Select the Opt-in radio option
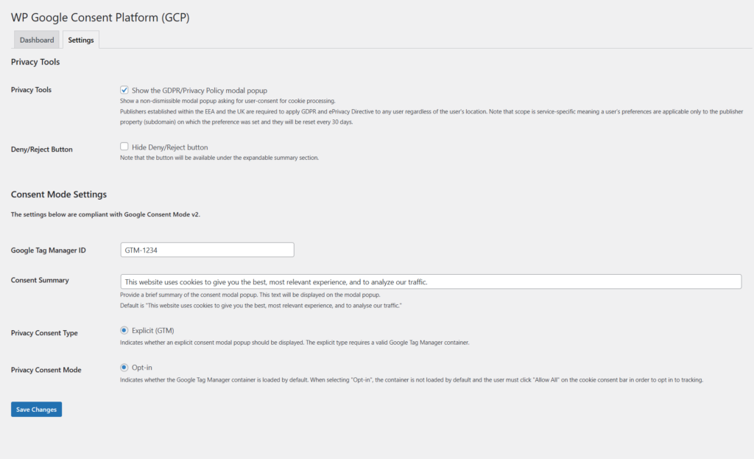 [x=124, y=367]
